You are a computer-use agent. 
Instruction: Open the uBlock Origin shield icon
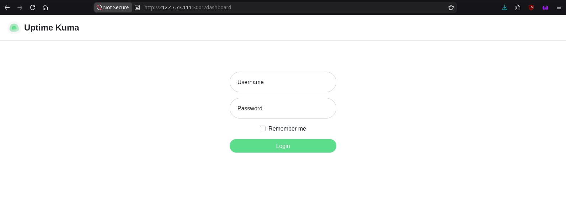(x=531, y=7)
